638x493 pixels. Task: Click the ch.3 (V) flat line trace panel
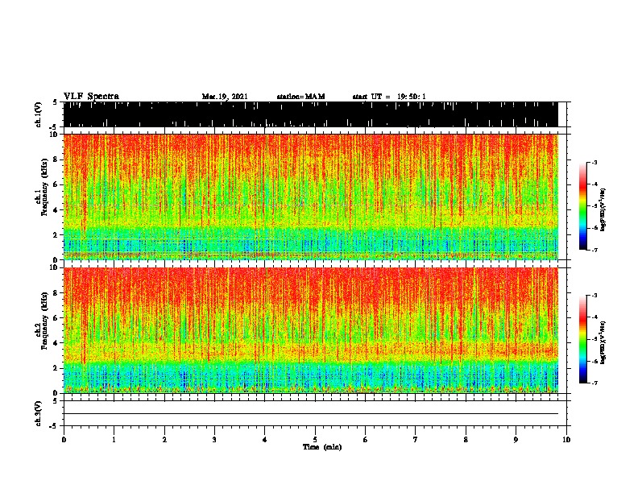315,413
